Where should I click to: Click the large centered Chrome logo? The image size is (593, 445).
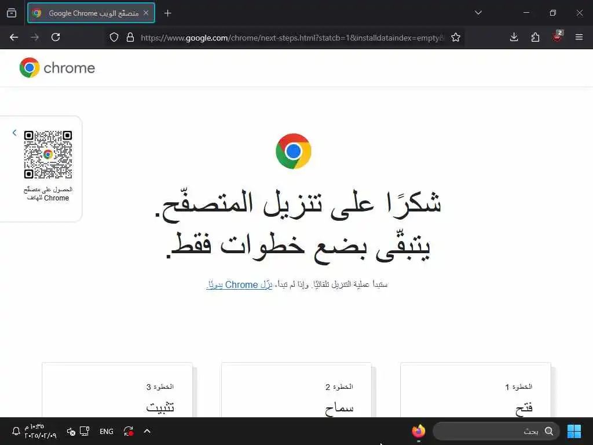(x=294, y=151)
